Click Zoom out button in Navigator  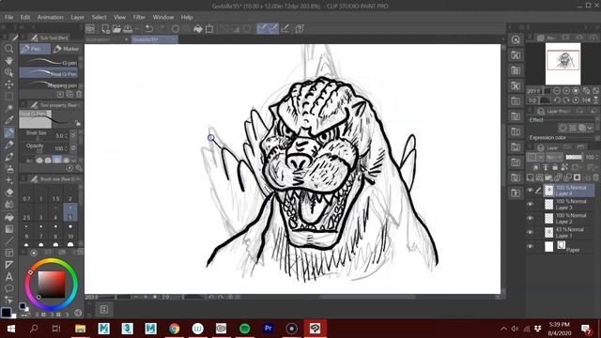[x=557, y=91]
